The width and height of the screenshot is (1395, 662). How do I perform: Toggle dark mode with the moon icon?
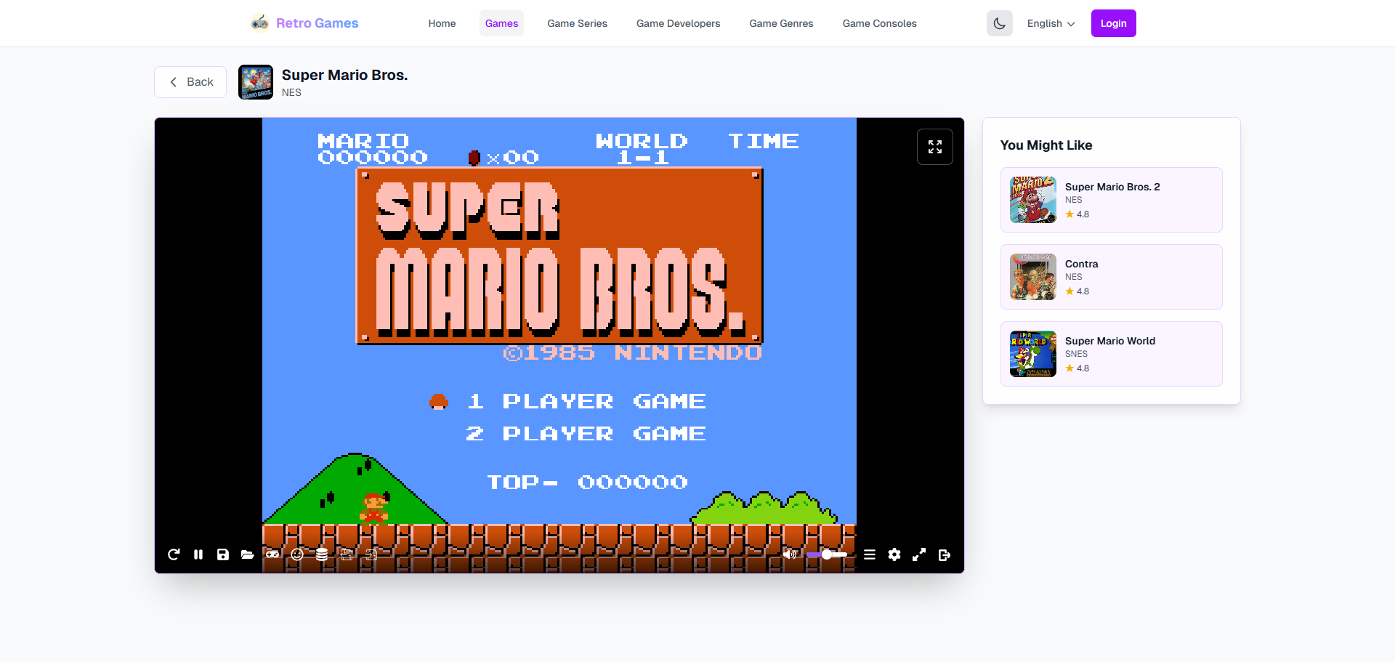coord(999,23)
